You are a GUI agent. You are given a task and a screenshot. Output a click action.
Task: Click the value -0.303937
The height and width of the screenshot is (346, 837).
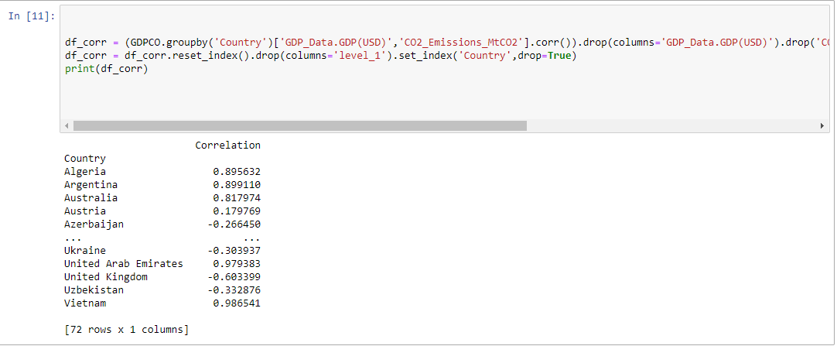pos(234,251)
